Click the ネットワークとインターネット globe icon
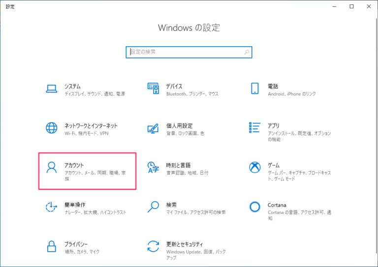The width and height of the screenshot is (378, 267). 52,128
